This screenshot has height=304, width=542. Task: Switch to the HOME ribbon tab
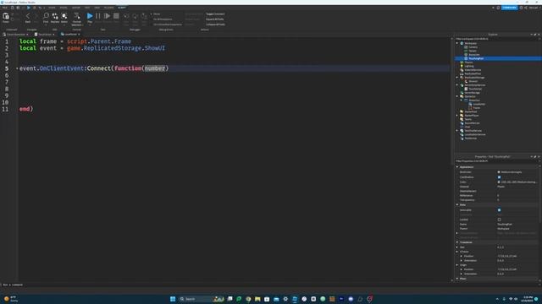click(x=52, y=8)
